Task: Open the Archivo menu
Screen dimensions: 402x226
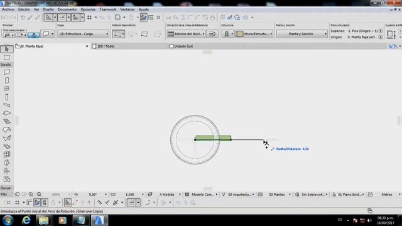Action: tap(8, 9)
